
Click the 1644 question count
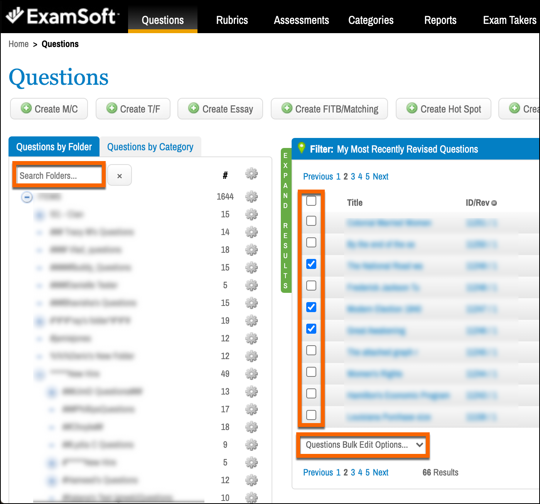[225, 197]
